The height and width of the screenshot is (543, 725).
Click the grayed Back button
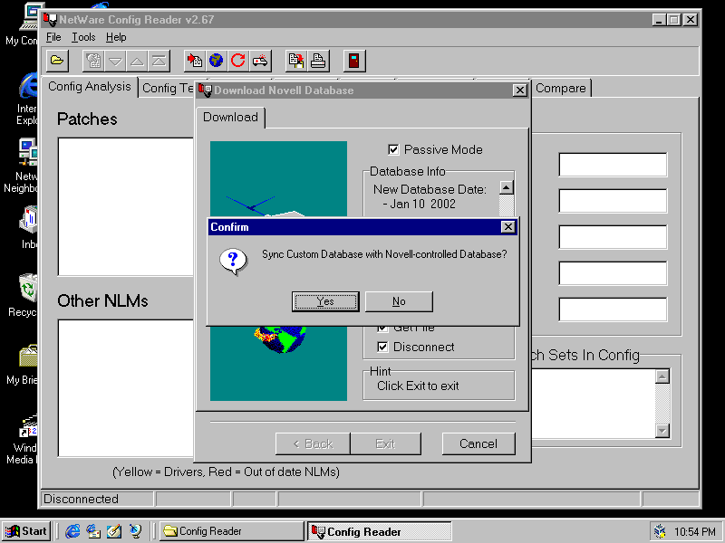pos(313,443)
